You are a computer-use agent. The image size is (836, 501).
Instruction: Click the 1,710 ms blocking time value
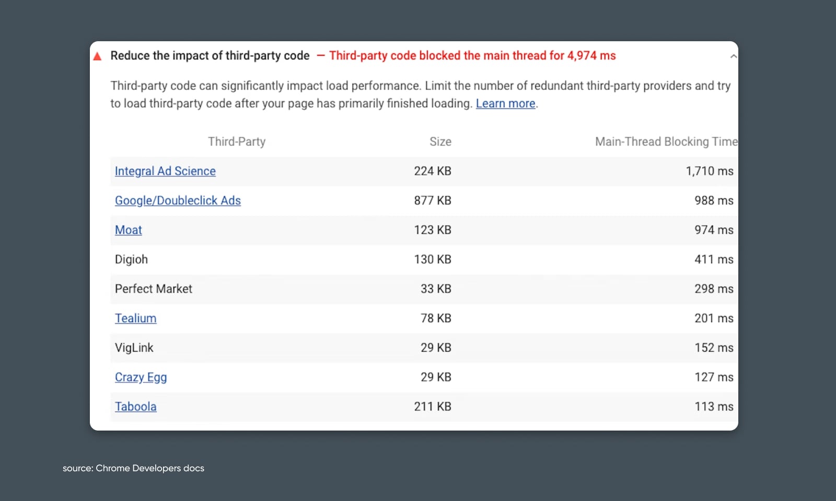coord(709,171)
